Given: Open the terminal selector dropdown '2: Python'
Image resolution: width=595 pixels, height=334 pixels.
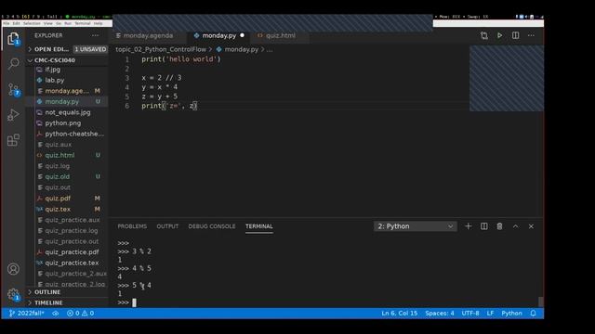Looking at the screenshot, I should pyautogui.click(x=416, y=226).
